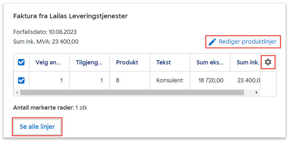Click scrollbar left arrow
Viewport: 289px width, 141px height.
click(16, 93)
